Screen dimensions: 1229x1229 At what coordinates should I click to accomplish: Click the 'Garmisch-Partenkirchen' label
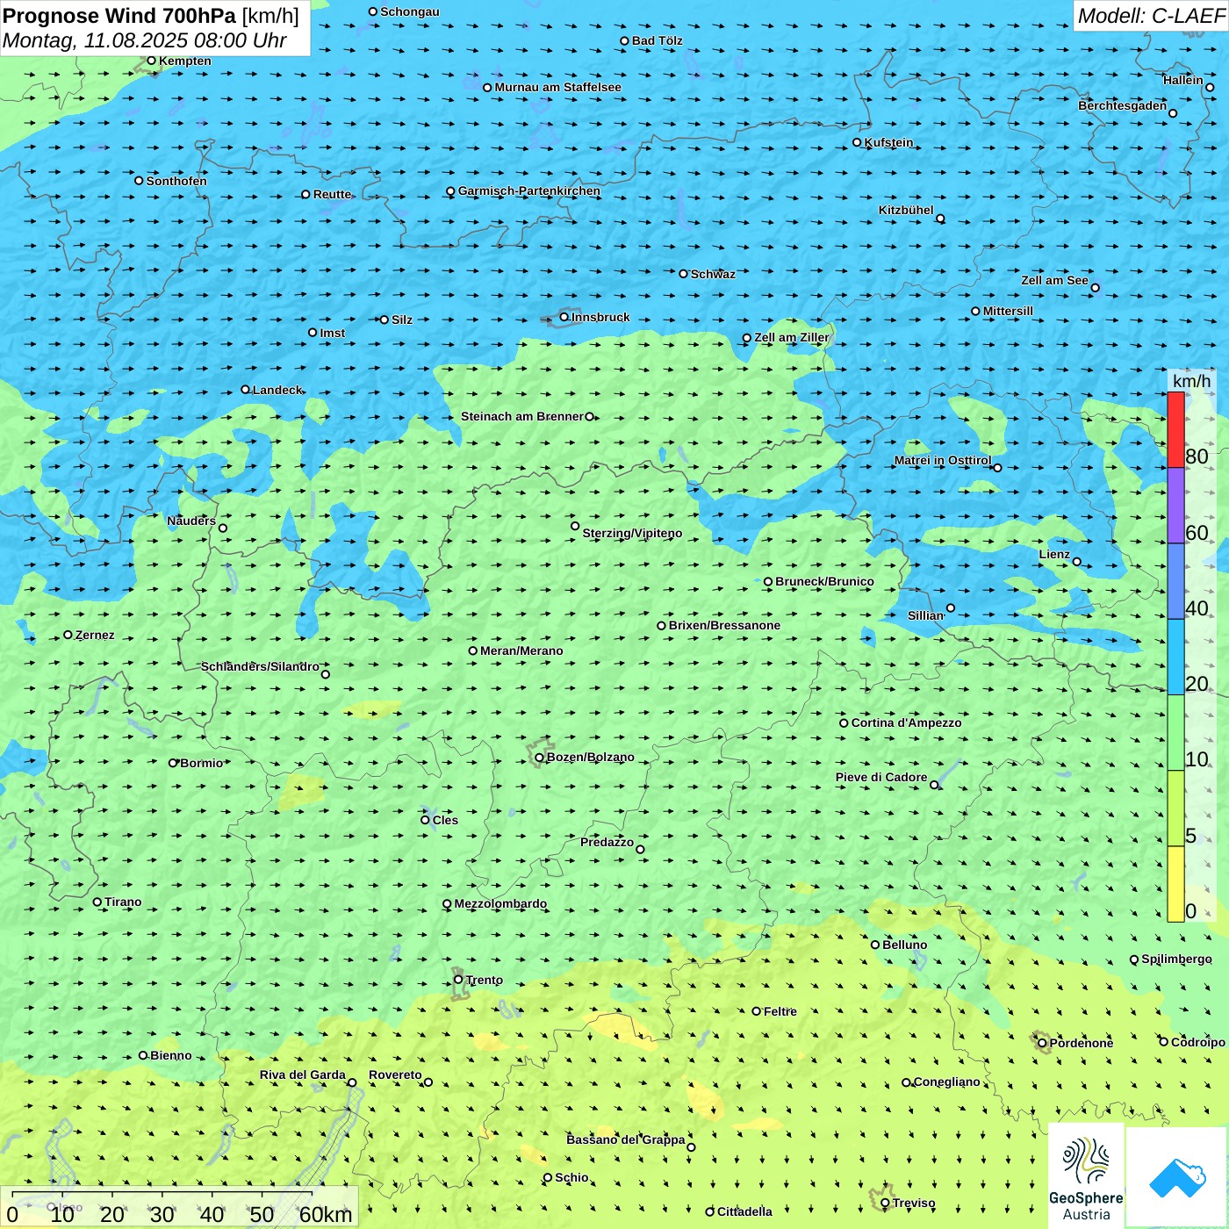pos(529,190)
